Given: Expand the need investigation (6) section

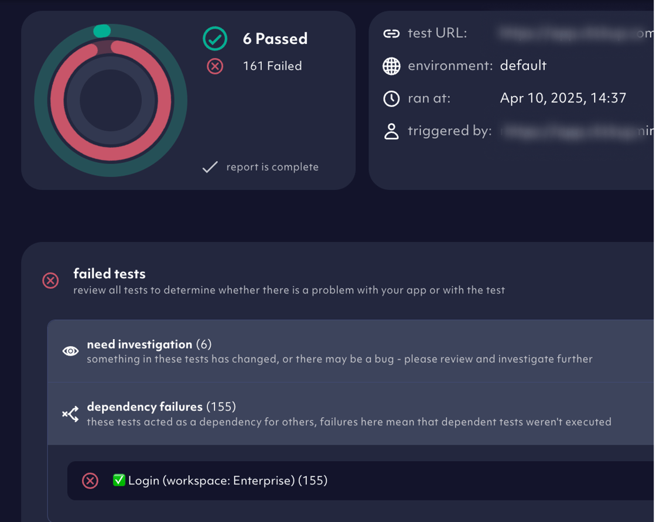Looking at the screenshot, I should tap(351, 351).
